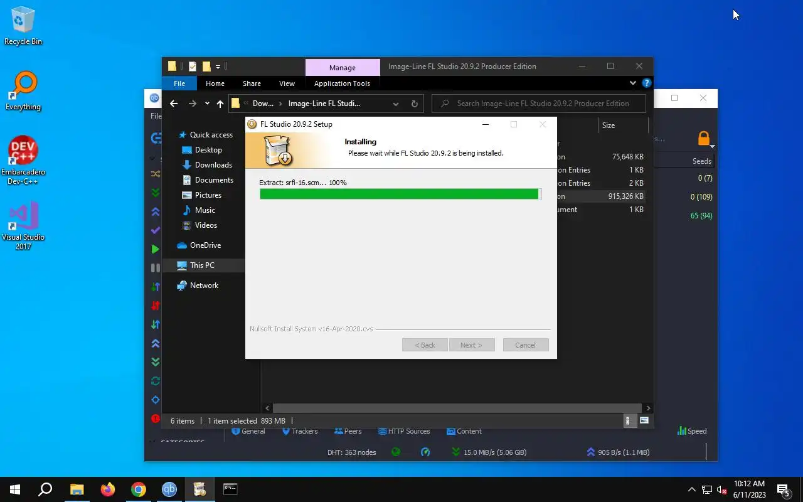Open Explorer help with the question mark icon

[646, 83]
